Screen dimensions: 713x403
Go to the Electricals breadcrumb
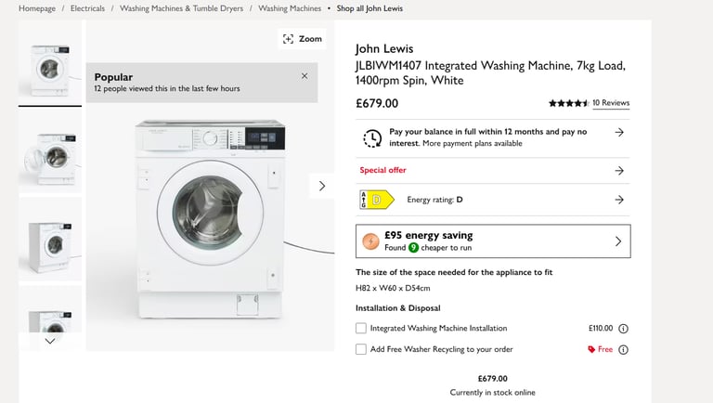pyautogui.click(x=87, y=8)
